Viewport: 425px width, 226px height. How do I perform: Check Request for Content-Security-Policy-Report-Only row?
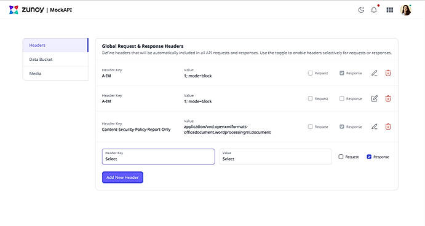(x=311, y=127)
